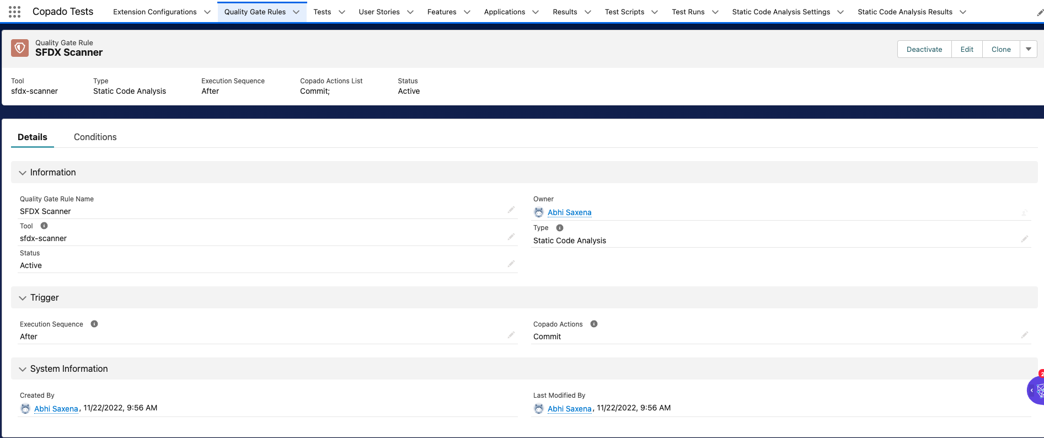Click pencil icon to edit Tool sfdx-scanner field
Viewport: 1044px width, 438px height.
511,237
